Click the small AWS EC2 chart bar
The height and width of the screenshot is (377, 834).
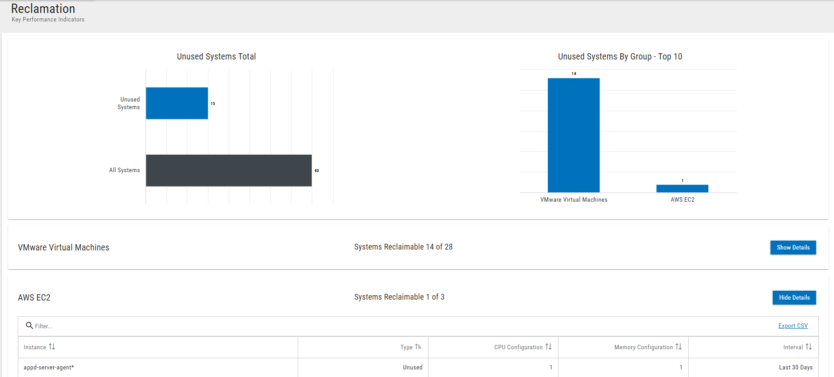682,189
